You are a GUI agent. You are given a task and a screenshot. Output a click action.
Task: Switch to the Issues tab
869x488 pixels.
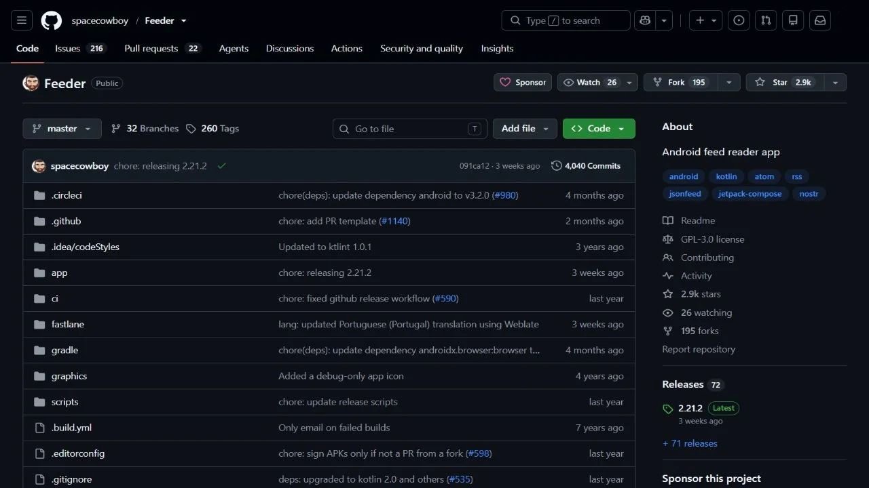coord(81,48)
